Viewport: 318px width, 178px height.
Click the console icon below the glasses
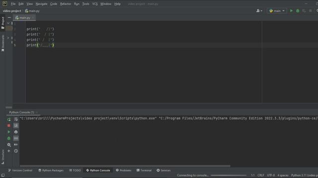[x=16, y=145]
